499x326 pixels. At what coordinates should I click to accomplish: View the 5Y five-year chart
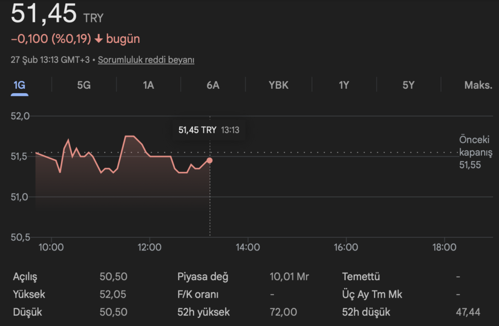[408, 85]
